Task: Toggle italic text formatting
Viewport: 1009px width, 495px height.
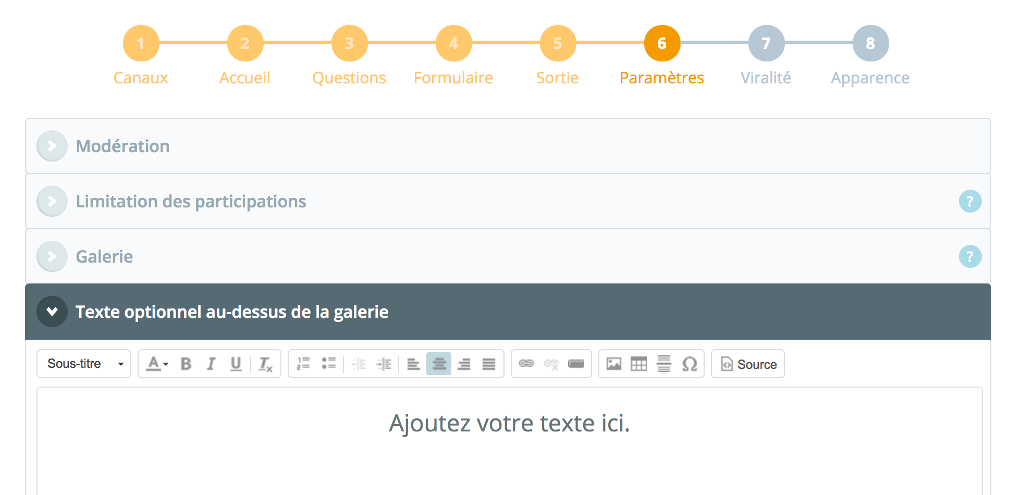Action: click(x=211, y=364)
